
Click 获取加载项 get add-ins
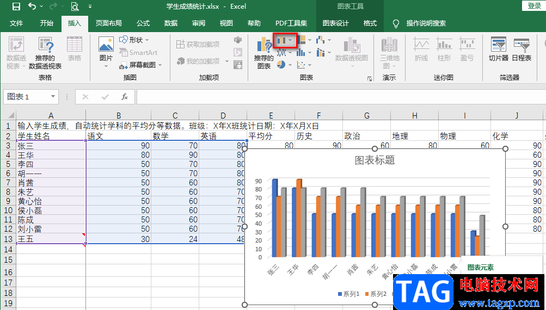[x=198, y=44]
